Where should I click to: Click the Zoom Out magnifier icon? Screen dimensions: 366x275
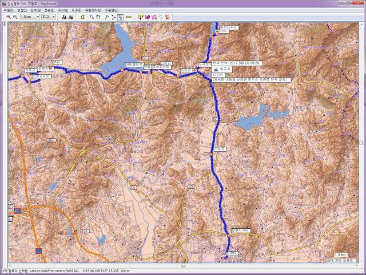pos(15,17)
